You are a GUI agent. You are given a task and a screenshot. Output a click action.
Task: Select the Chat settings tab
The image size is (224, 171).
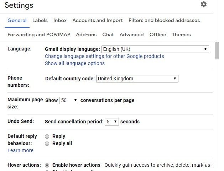pos(108,34)
